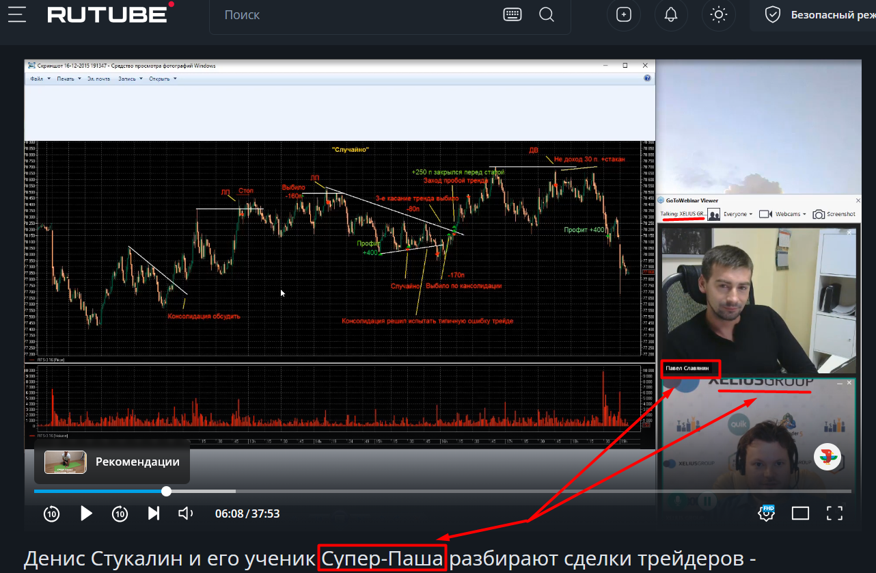Open the Rutube notifications bell
Image resolution: width=876 pixels, height=573 pixels.
[671, 15]
